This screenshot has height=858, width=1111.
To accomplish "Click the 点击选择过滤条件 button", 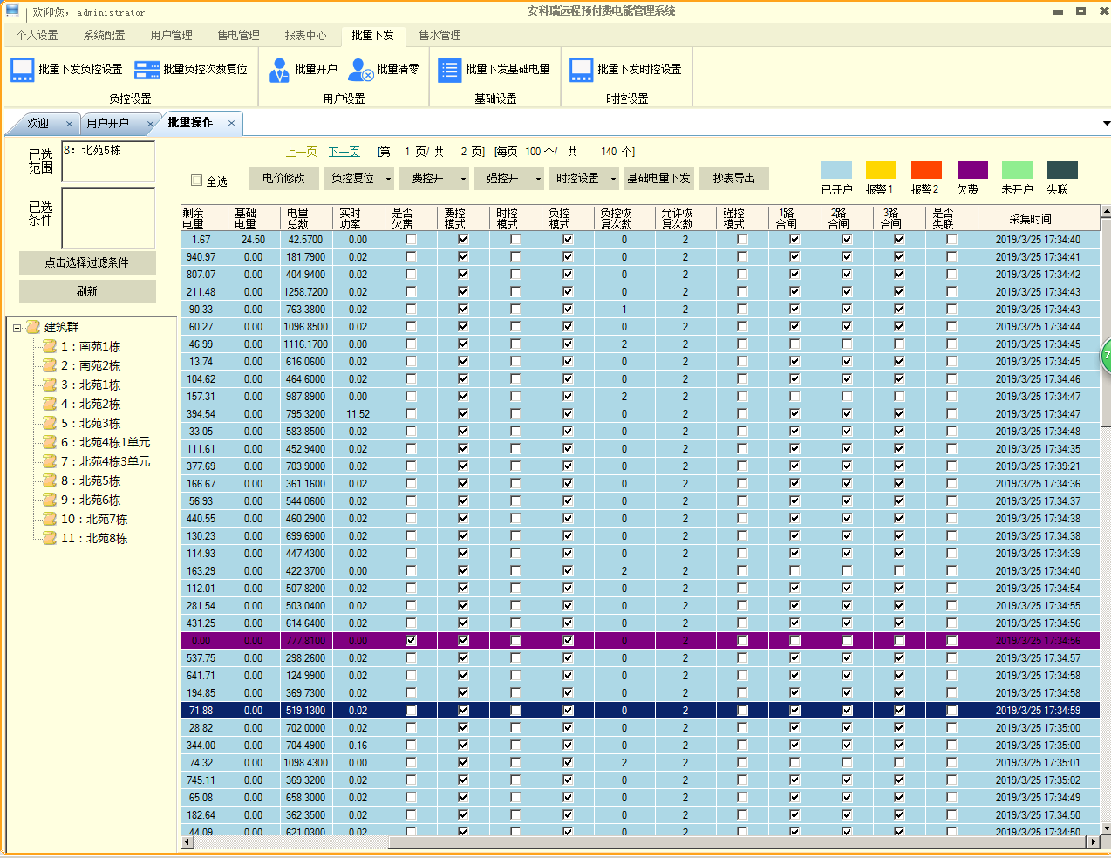I will click(87, 263).
